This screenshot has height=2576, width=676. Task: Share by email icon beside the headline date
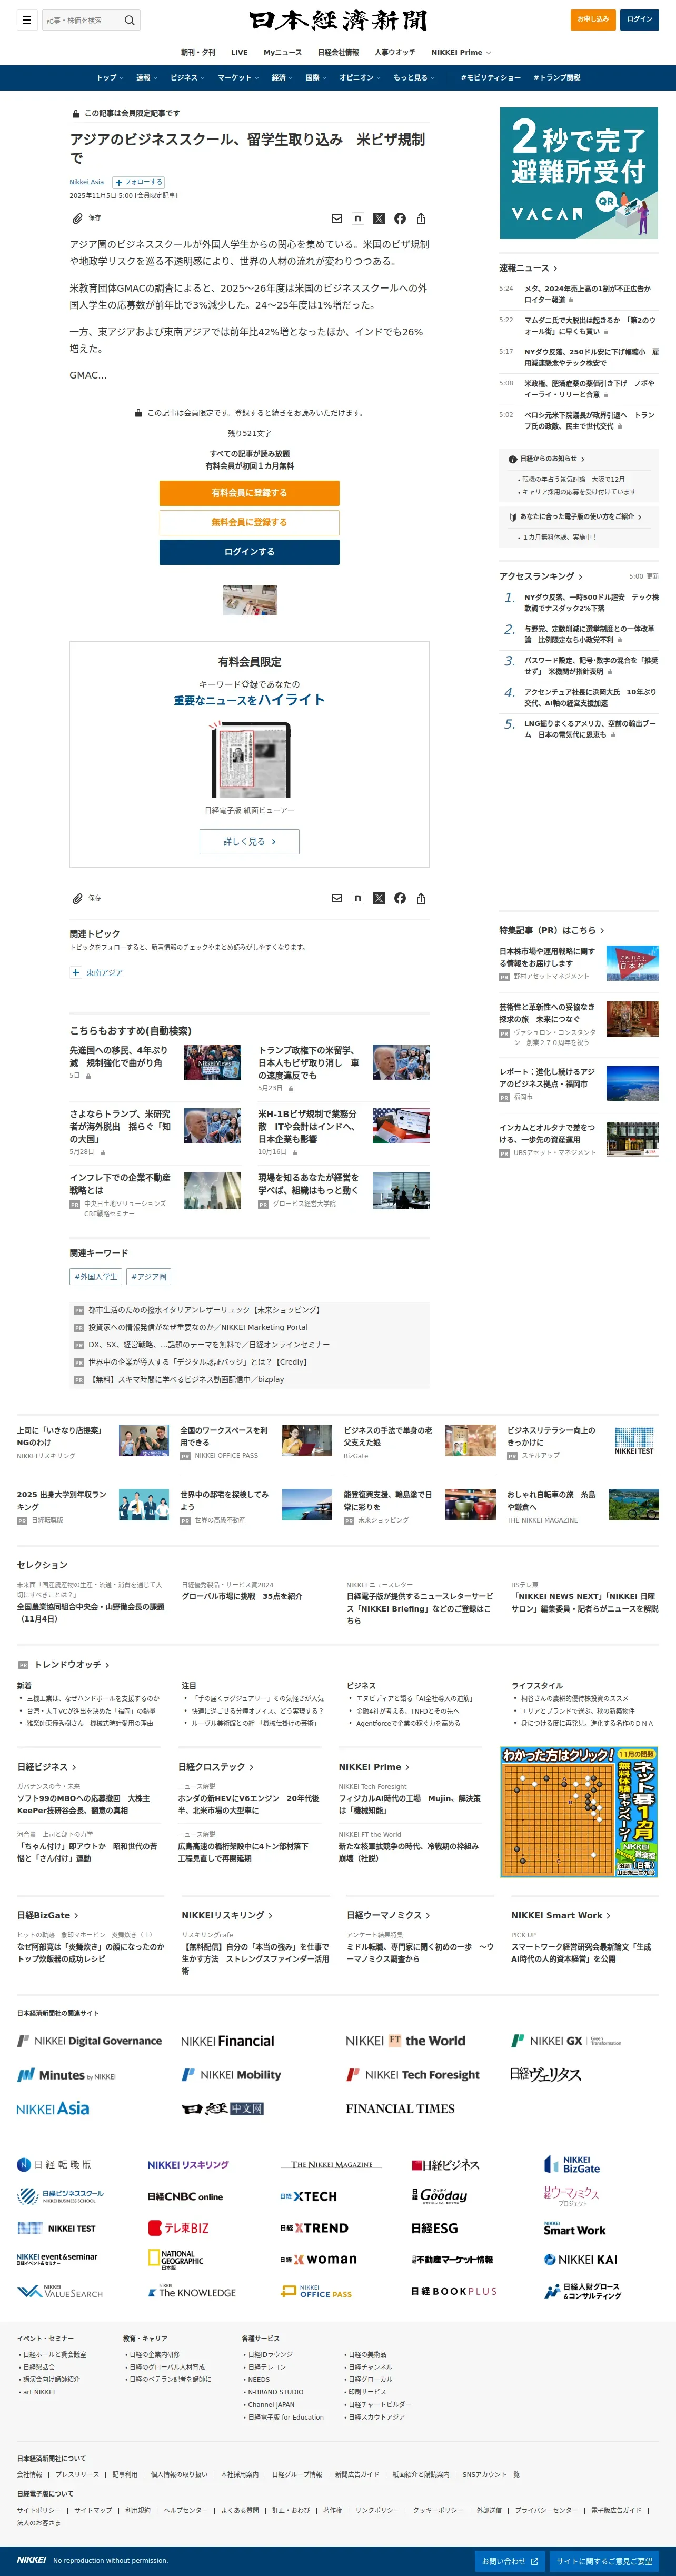[337, 218]
